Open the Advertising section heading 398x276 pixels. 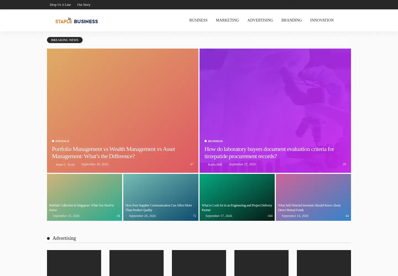pyautogui.click(x=64, y=238)
